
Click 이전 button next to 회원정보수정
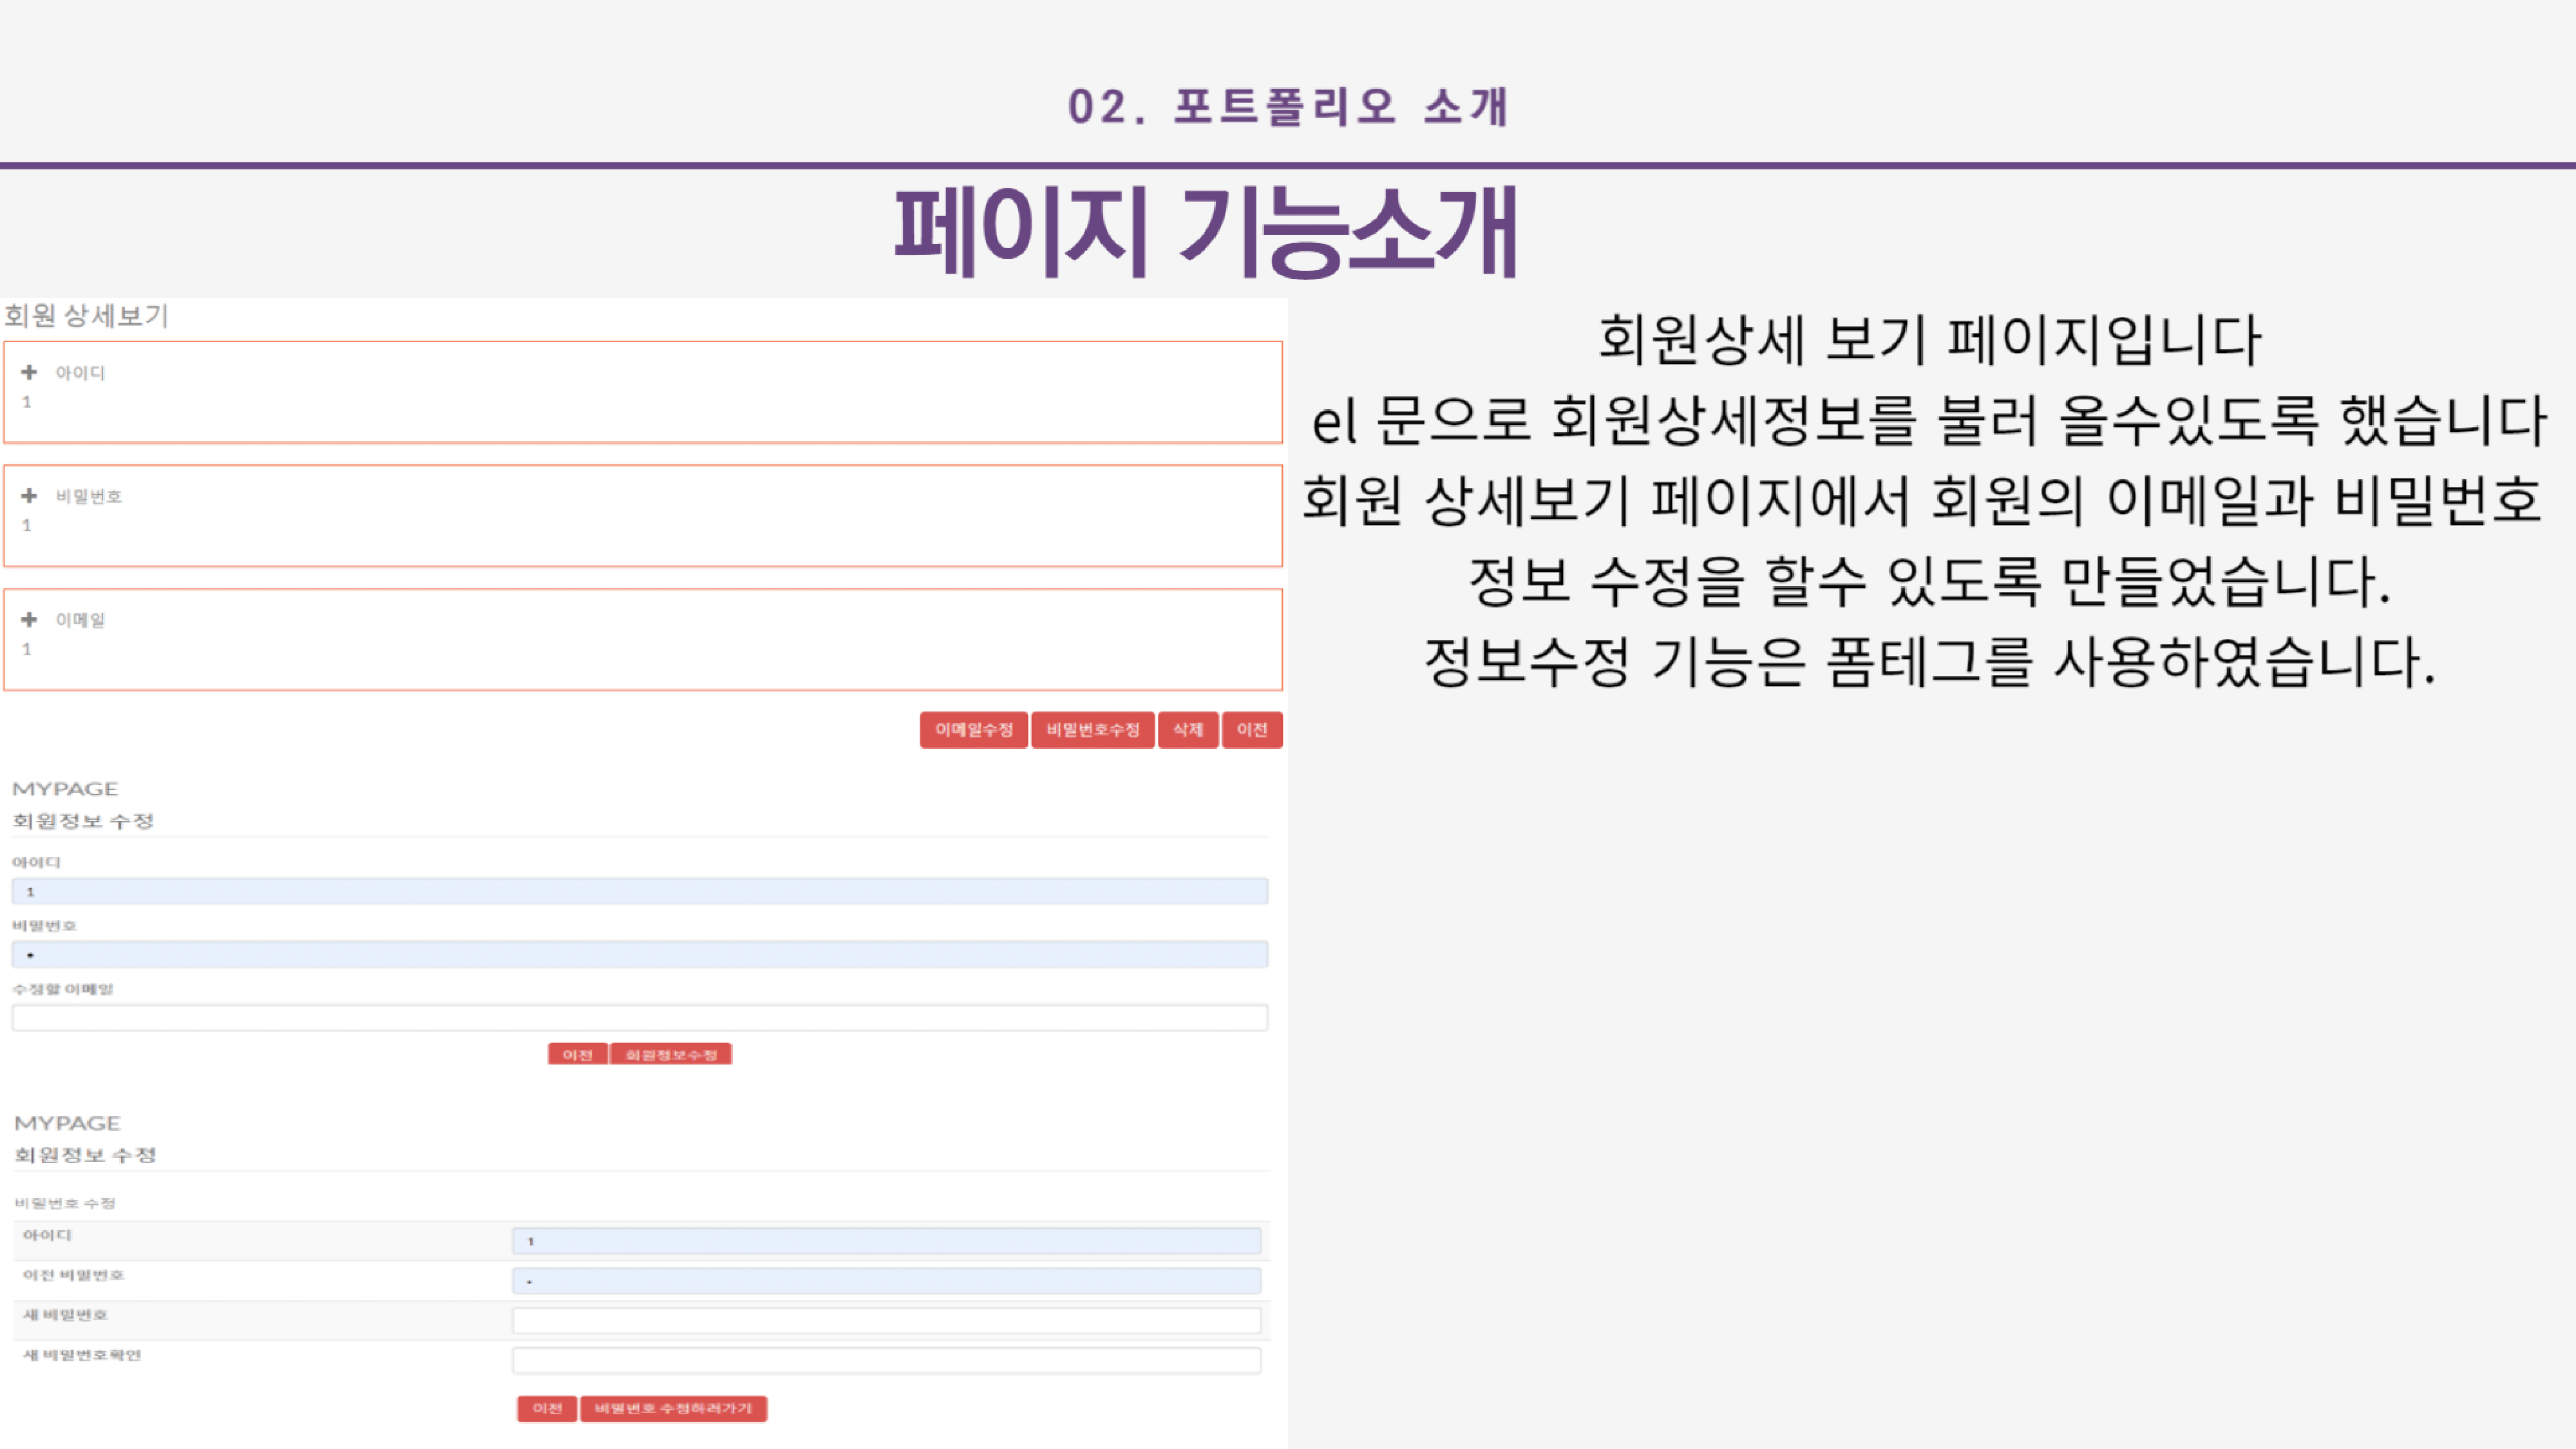pos(577,1055)
